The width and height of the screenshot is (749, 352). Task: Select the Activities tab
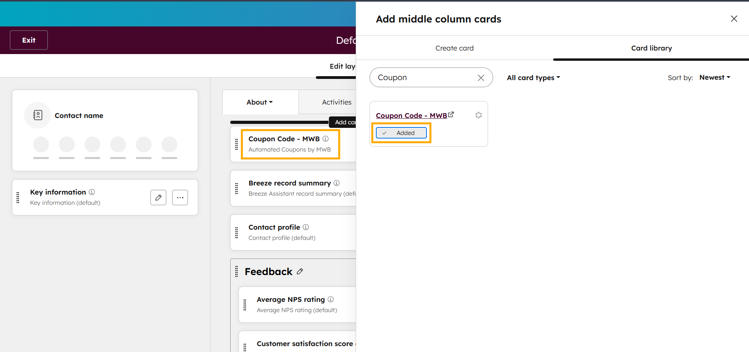[336, 102]
